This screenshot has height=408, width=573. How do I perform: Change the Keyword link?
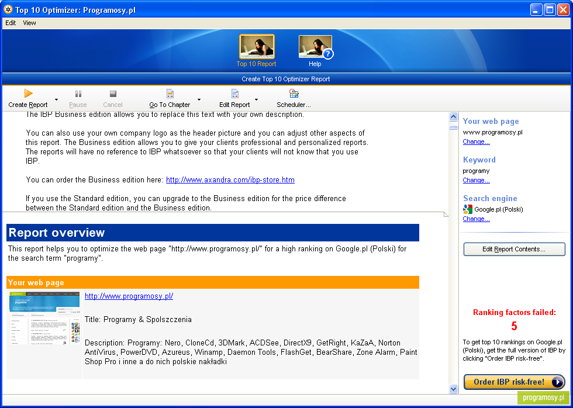click(476, 181)
